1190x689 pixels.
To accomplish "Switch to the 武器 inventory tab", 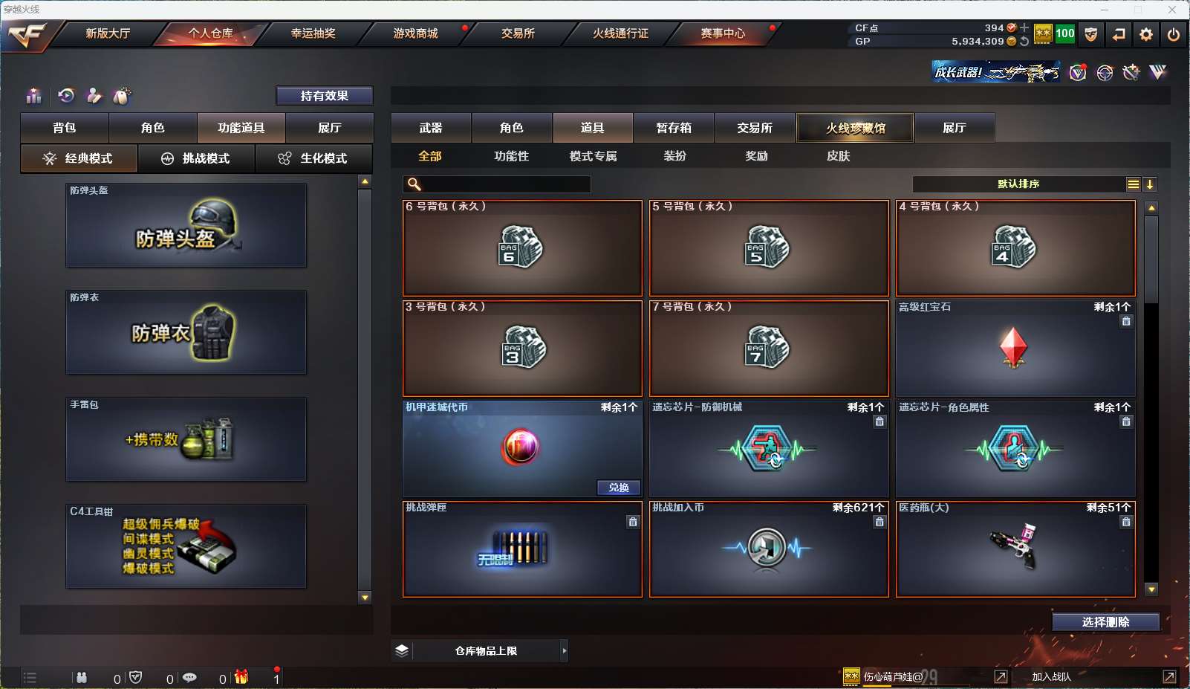I will pos(431,128).
